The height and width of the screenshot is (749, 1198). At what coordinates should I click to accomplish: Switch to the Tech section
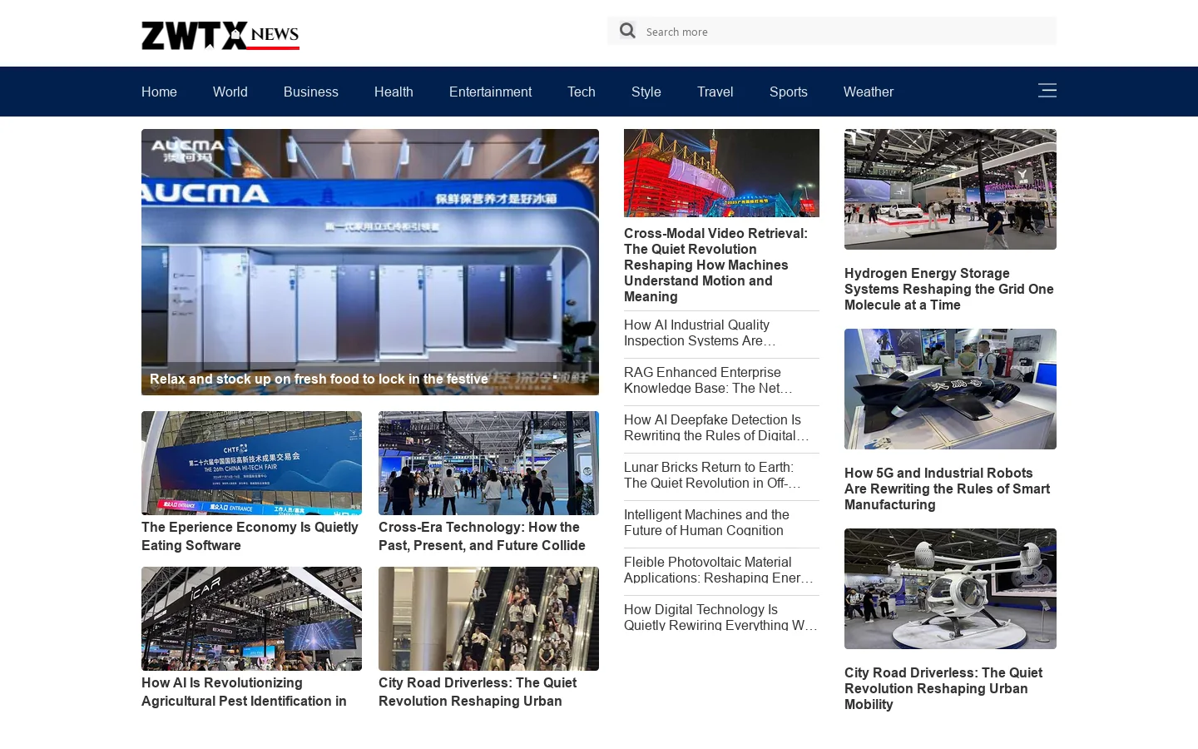582,92
